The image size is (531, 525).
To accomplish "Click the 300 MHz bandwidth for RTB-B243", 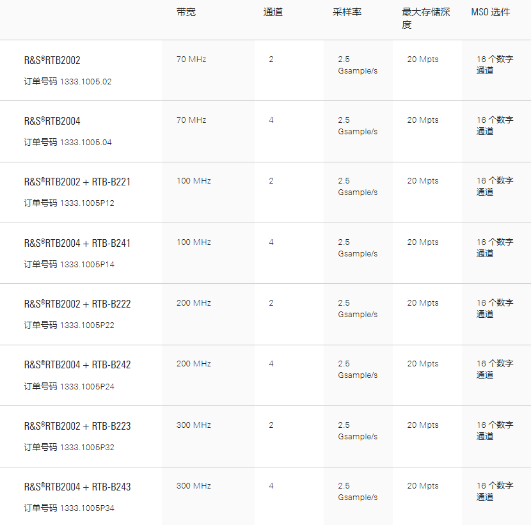I will 194,486.
